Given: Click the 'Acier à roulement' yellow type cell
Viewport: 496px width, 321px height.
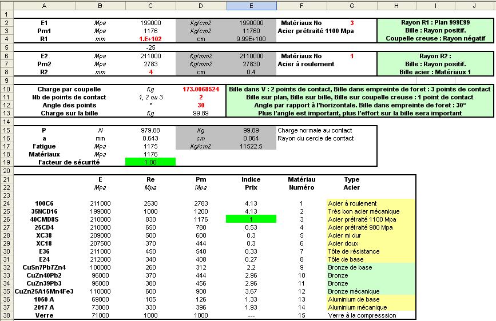Looking at the screenshot, I should [x=371, y=203].
